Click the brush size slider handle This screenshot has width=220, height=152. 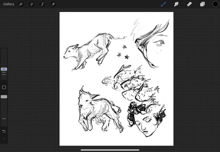tap(4, 69)
